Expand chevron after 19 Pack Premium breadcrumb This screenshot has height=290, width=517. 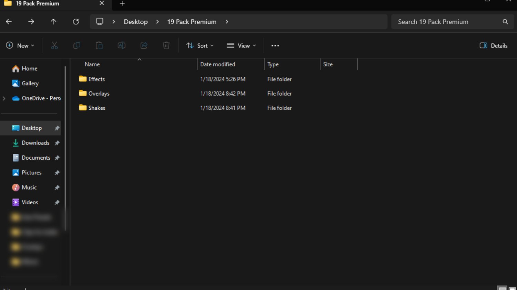(x=227, y=22)
